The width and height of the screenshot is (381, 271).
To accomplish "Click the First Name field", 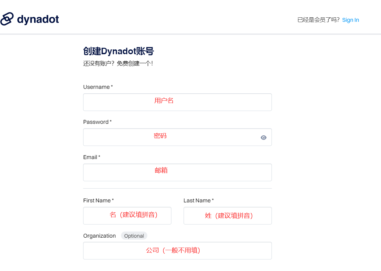I will 127,216.
